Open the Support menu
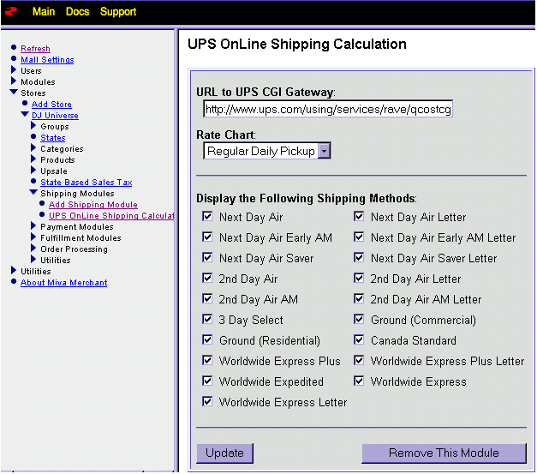Viewport: 537px width, 474px height. [x=118, y=12]
